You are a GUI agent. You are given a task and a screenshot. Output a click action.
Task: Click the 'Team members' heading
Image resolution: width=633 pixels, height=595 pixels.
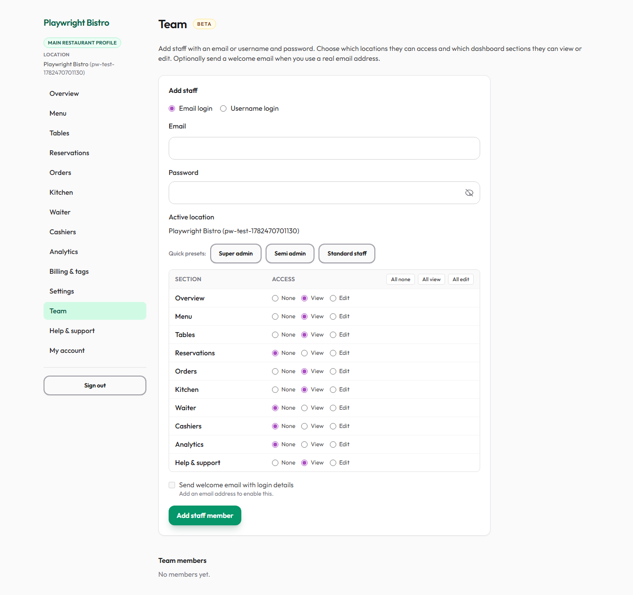[x=182, y=560]
